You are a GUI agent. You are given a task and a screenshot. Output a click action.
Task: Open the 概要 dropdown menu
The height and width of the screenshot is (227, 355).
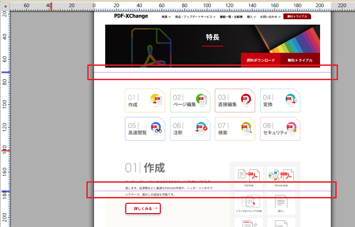(x=166, y=17)
